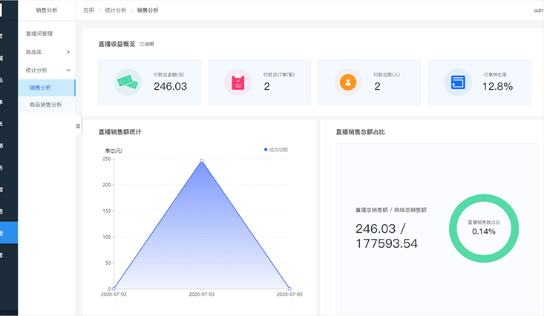The width and height of the screenshot is (544, 316).
Task: Click the blue order conversion rate icon
Action: 457,82
